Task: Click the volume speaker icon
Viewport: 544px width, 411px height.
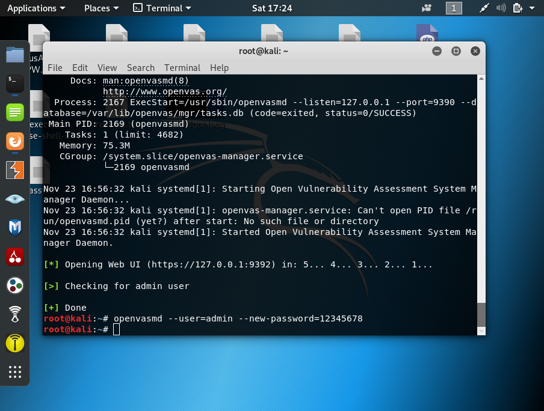Action: [x=501, y=8]
